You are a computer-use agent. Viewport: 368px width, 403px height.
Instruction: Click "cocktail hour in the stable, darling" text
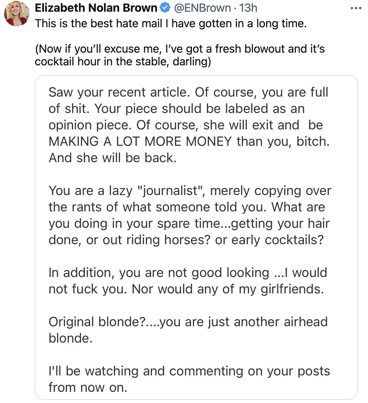pyautogui.click(x=123, y=61)
